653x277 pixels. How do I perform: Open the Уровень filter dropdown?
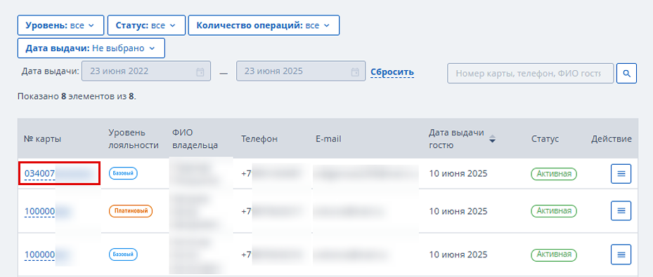point(61,25)
